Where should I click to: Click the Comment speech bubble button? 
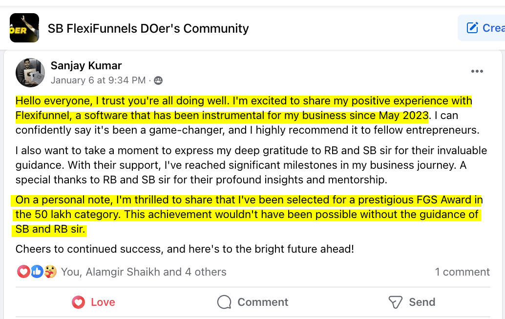[x=252, y=302]
